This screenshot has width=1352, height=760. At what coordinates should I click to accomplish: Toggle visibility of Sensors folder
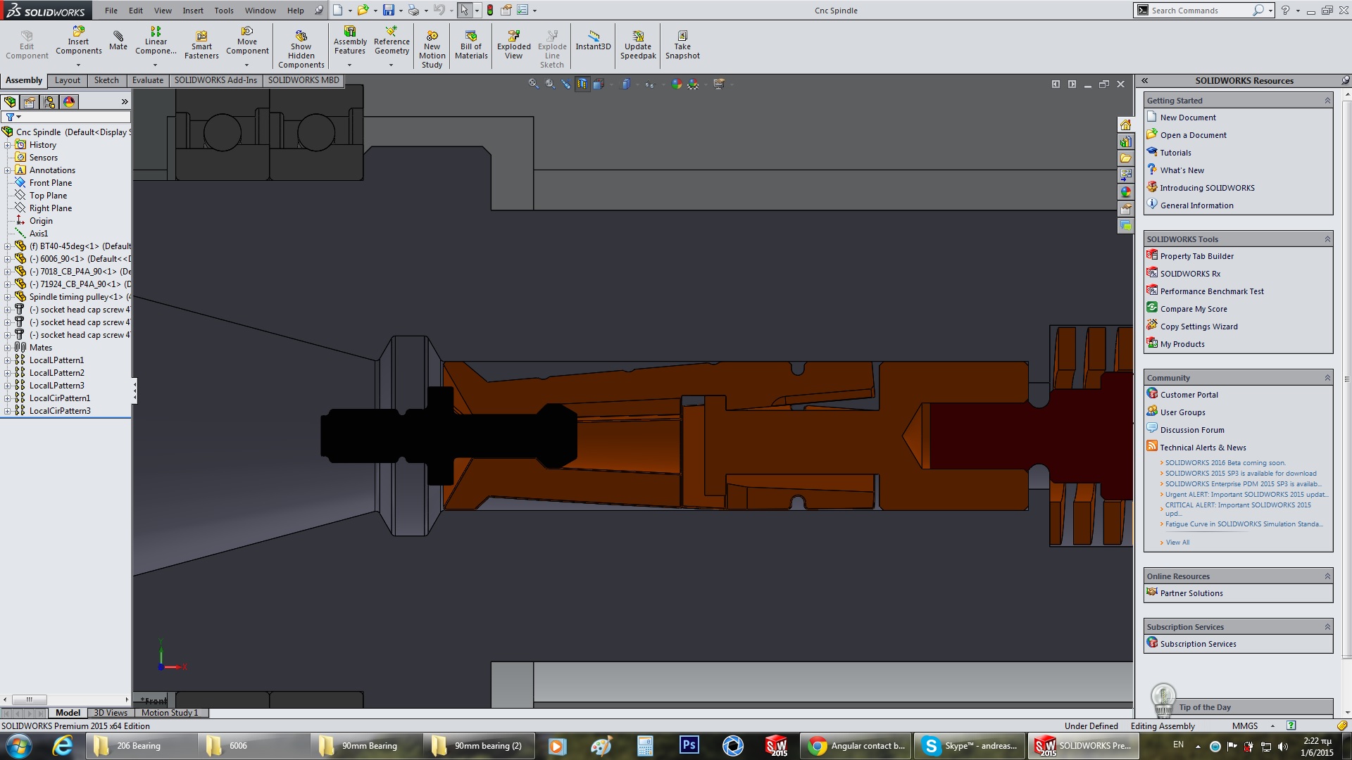click(x=44, y=157)
